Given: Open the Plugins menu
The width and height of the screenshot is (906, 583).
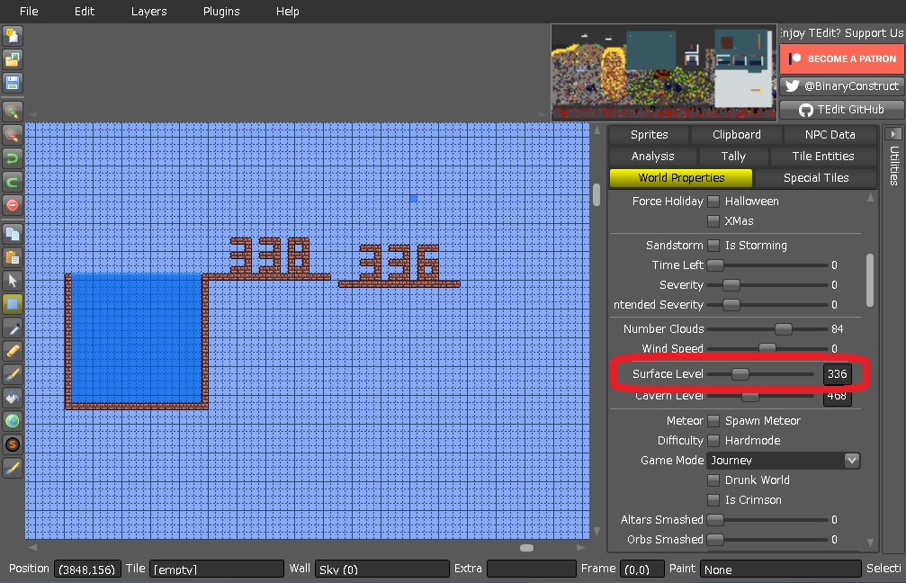Looking at the screenshot, I should click(x=221, y=12).
